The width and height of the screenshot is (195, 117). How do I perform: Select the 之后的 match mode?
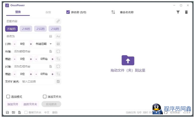40,29
